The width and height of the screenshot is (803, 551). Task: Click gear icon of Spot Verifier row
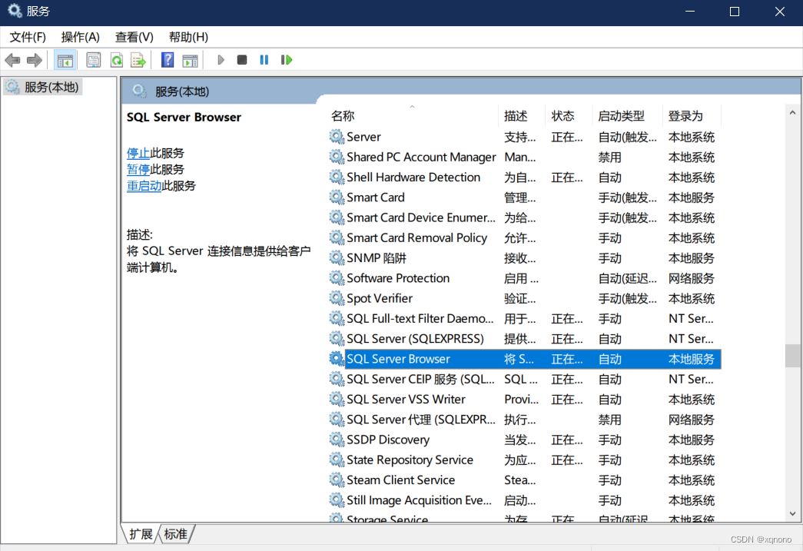point(337,298)
